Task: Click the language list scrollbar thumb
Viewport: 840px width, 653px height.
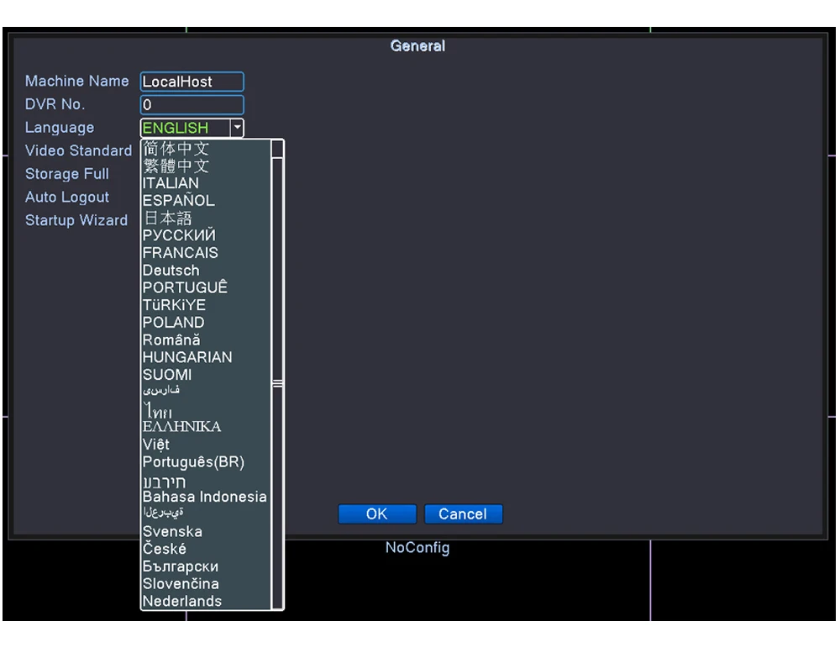Action: [277, 383]
